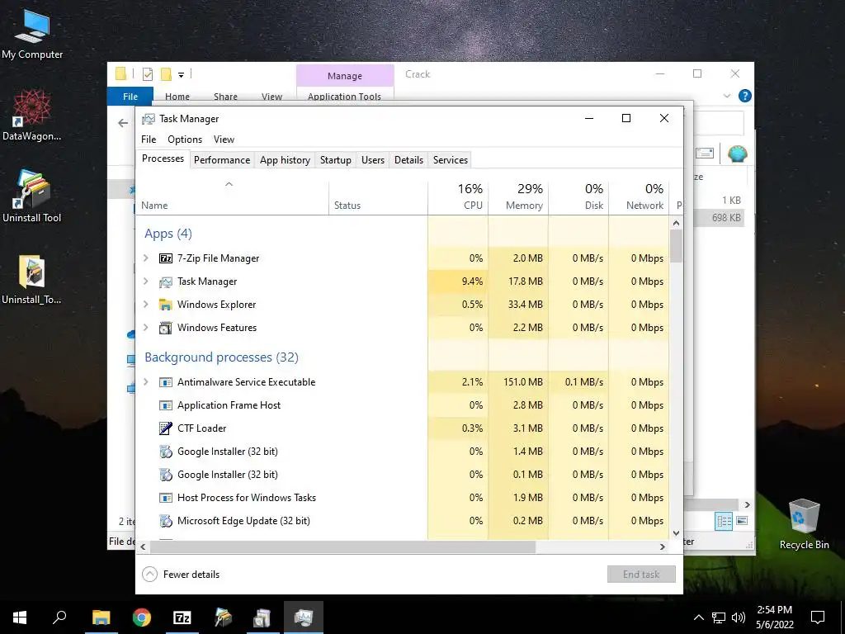Screen dimensions: 845x634
Task: Select the Recycle Bin icon
Action: pos(804,523)
